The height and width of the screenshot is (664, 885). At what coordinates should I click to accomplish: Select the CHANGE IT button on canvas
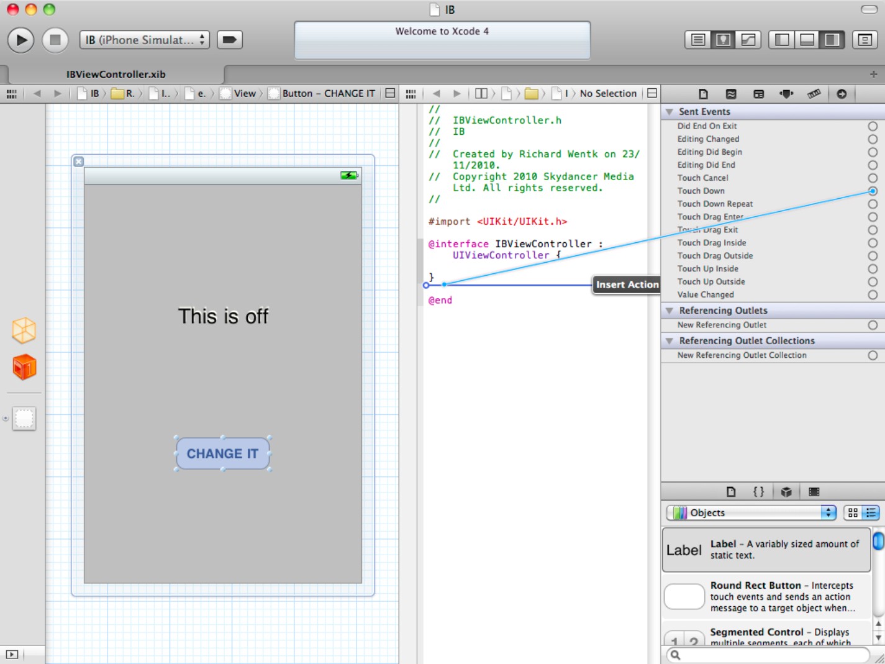coord(223,453)
